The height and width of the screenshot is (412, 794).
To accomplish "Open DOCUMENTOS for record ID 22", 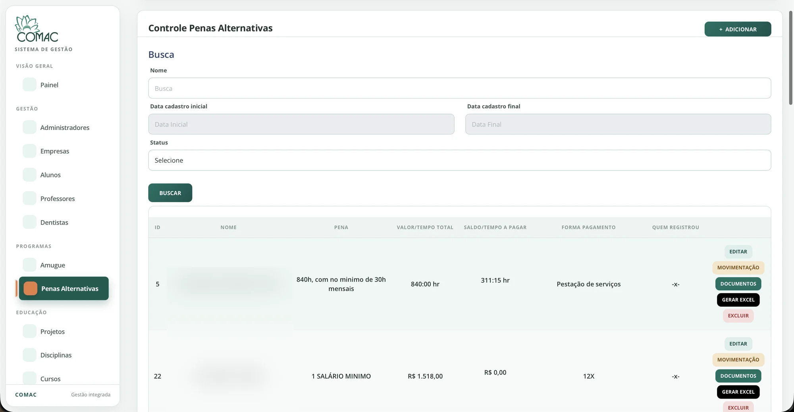I will pos(738,376).
